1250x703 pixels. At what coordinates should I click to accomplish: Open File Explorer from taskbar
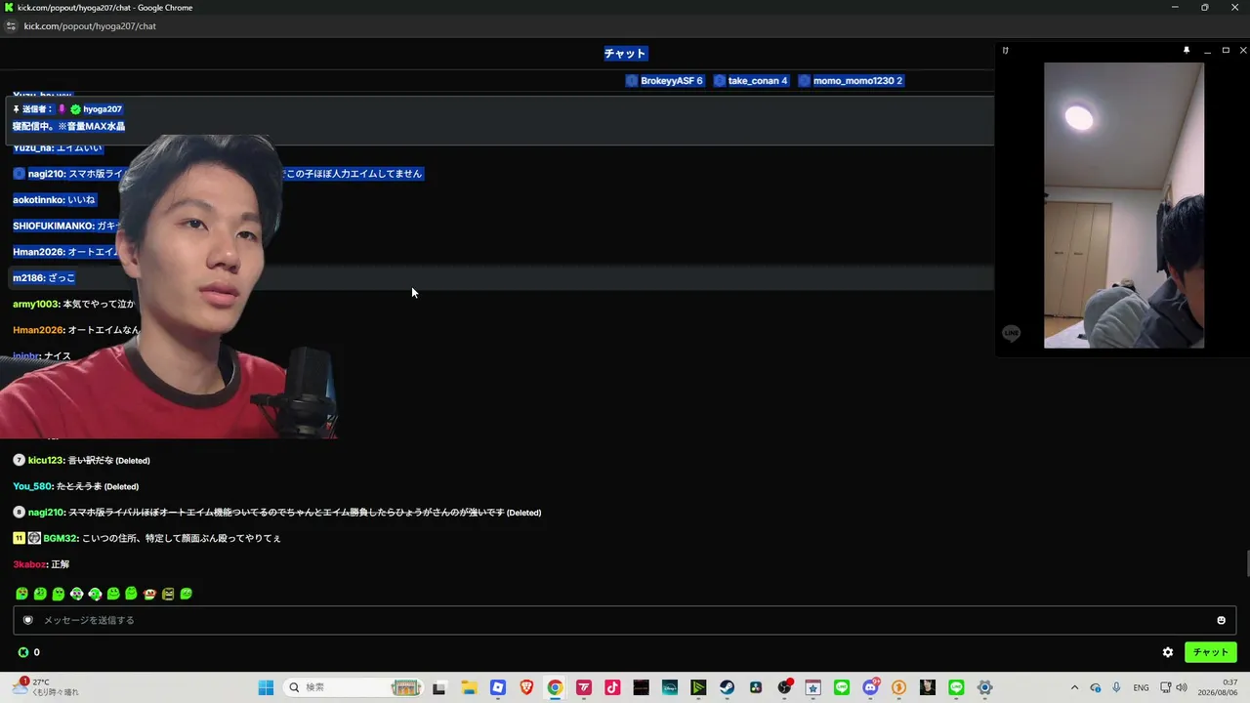469,687
